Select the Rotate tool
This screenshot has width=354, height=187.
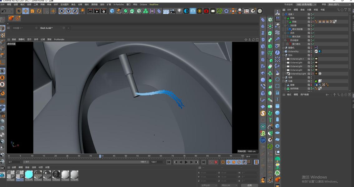(39, 11)
